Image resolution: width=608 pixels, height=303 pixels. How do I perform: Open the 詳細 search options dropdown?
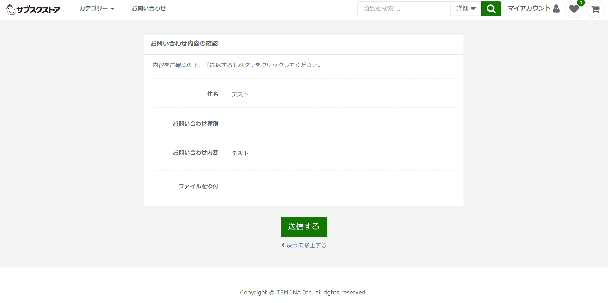[466, 9]
